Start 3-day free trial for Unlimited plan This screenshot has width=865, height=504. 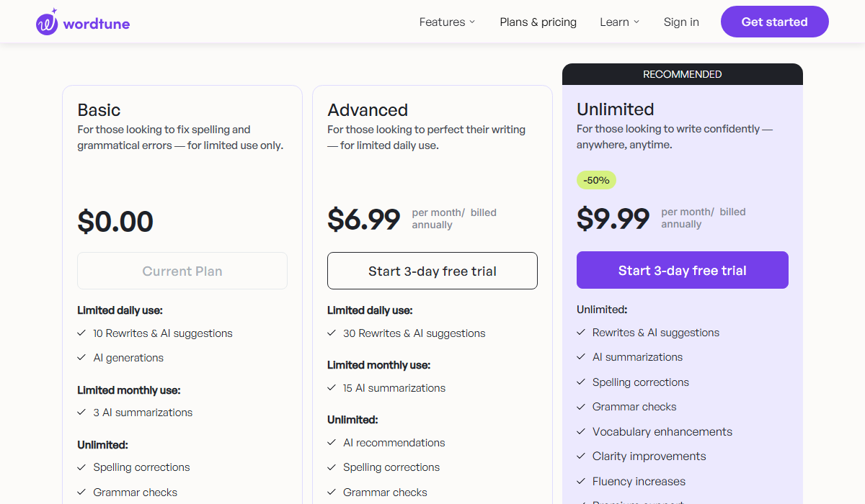click(682, 269)
